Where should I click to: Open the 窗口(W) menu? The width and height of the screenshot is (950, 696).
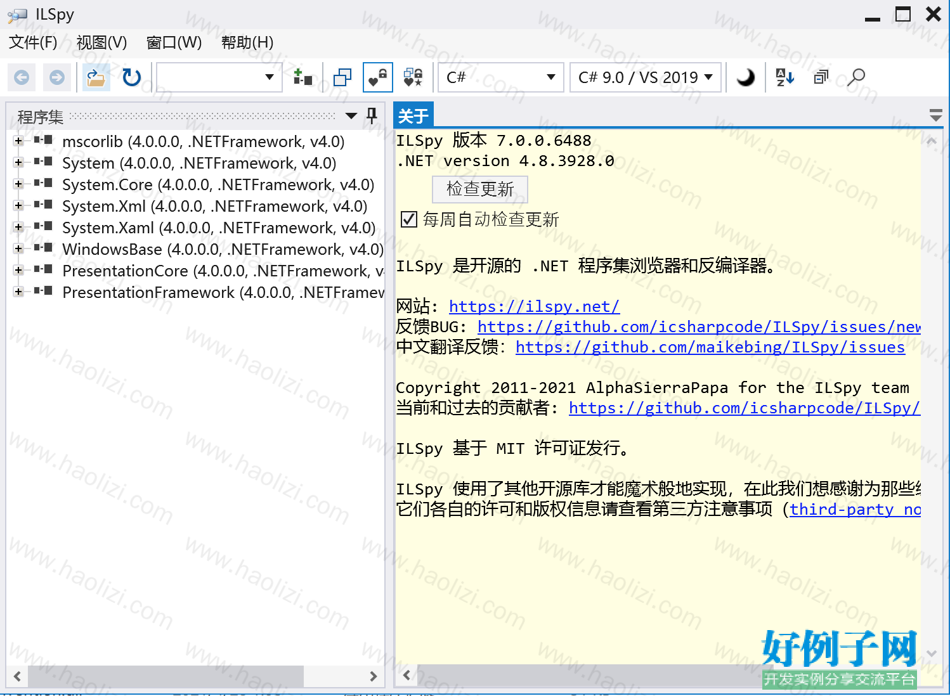tap(174, 42)
